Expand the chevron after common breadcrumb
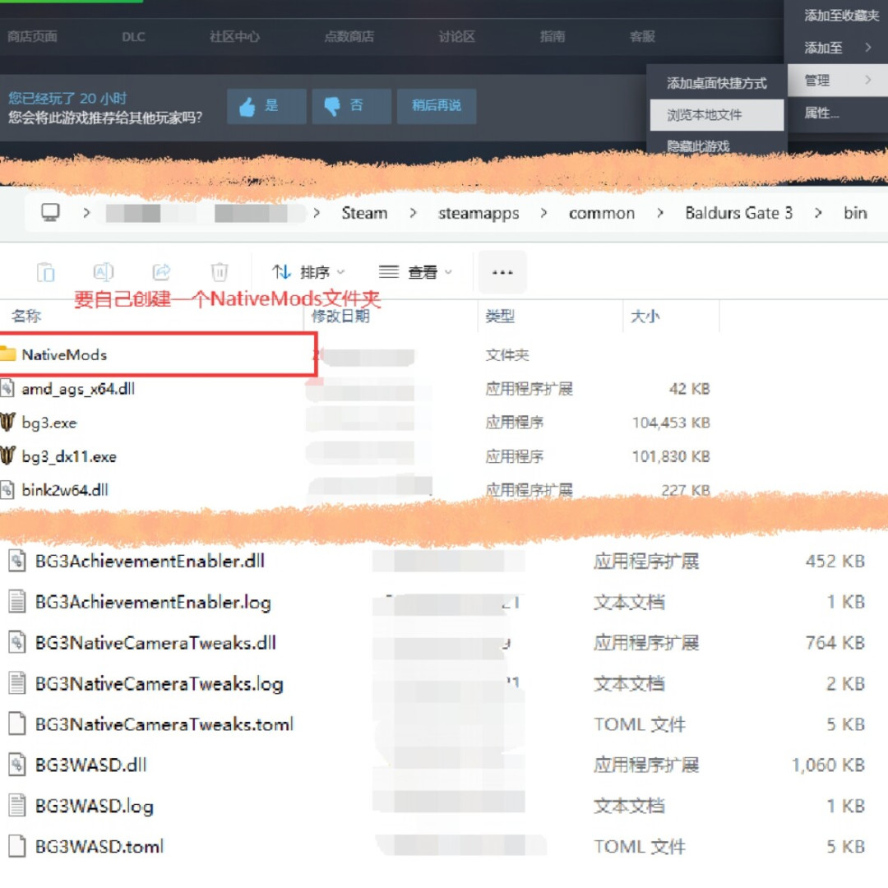Image resolution: width=888 pixels, height=888 pixels. 660,213
